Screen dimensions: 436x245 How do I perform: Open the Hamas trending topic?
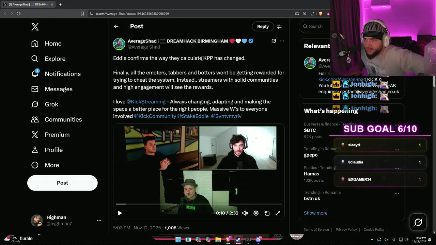pos(311,174)
